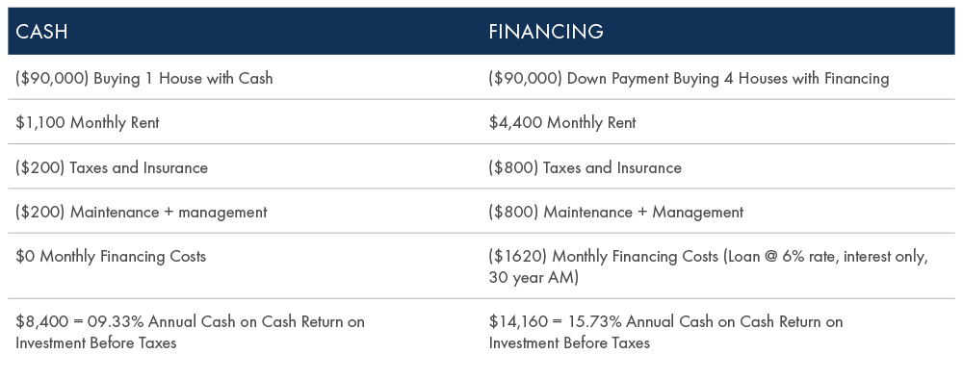This screenshot has height=379, width=963.
Task: Select the ($200) Taxes and Insurance cell
Action: [x=245, y=166]
